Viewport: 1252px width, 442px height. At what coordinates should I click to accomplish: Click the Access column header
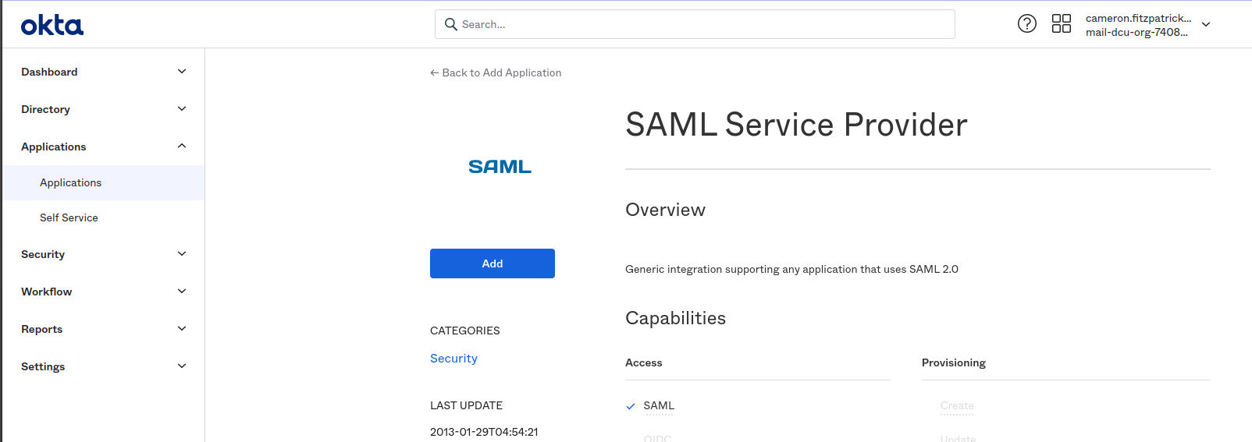pyautogui.click(x=643, y=363)
